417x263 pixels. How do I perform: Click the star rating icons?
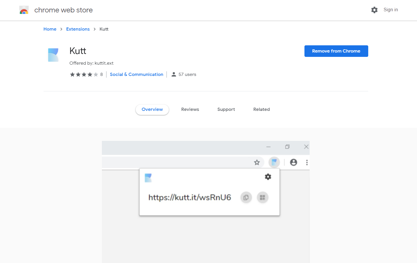[x=84, y=74]
